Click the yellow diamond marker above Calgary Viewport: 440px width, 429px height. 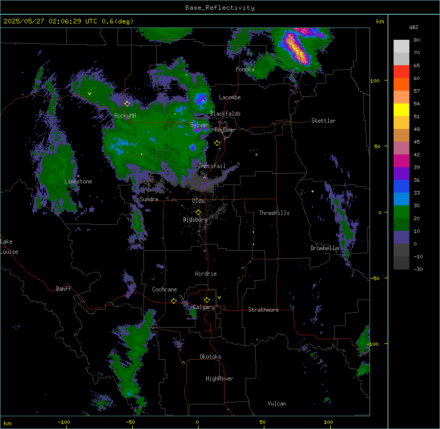click(x=207, y=300)
